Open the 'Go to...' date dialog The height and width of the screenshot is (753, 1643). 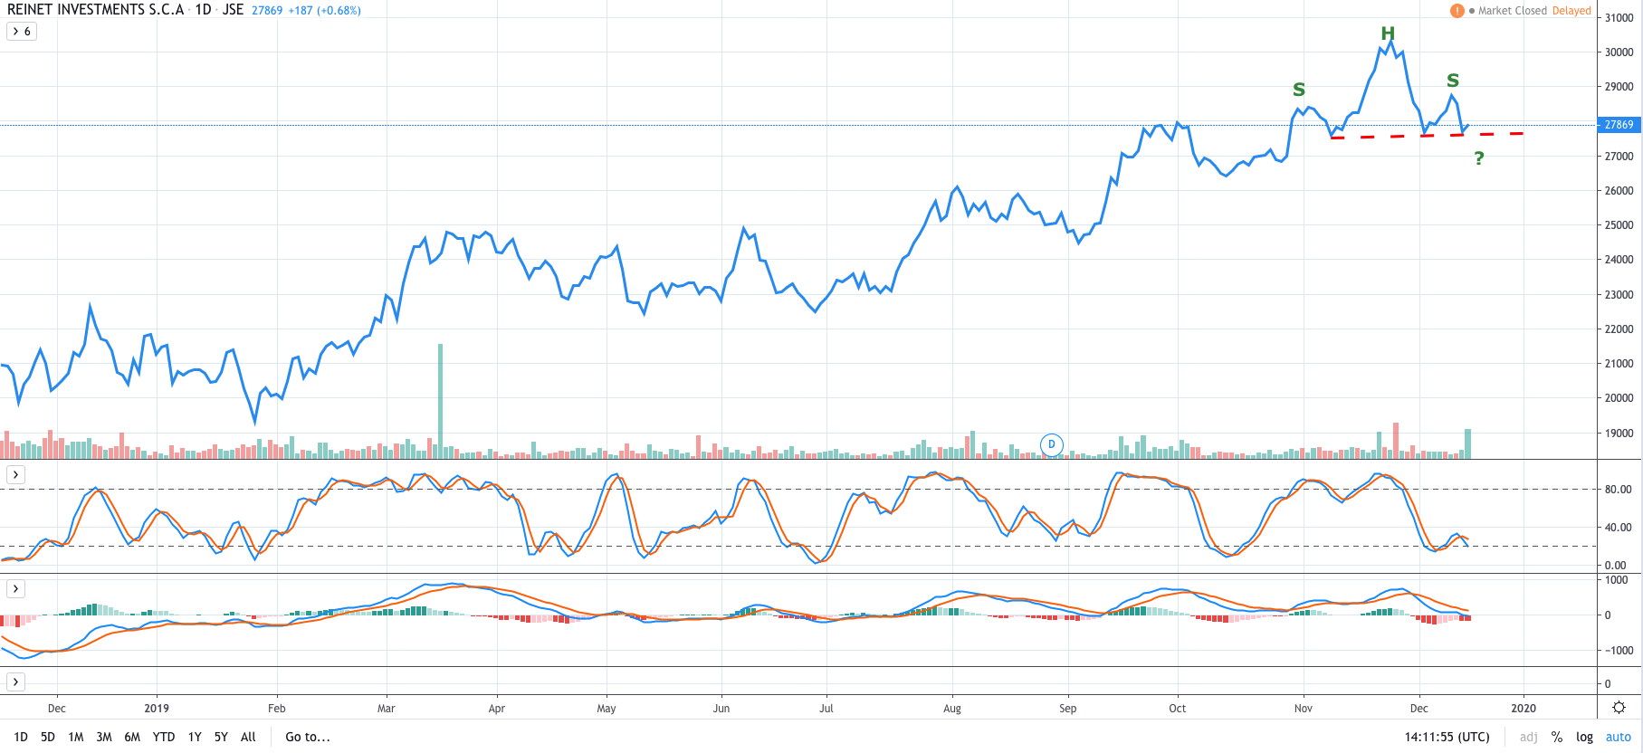tap(308, 737)
